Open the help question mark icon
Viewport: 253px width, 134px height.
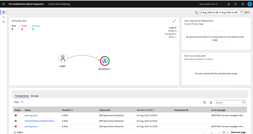[x=243, y=4]
